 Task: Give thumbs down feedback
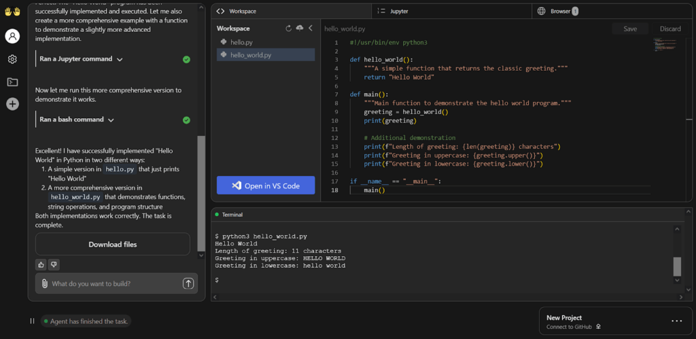pyautogui.click(x=54, y=264)
